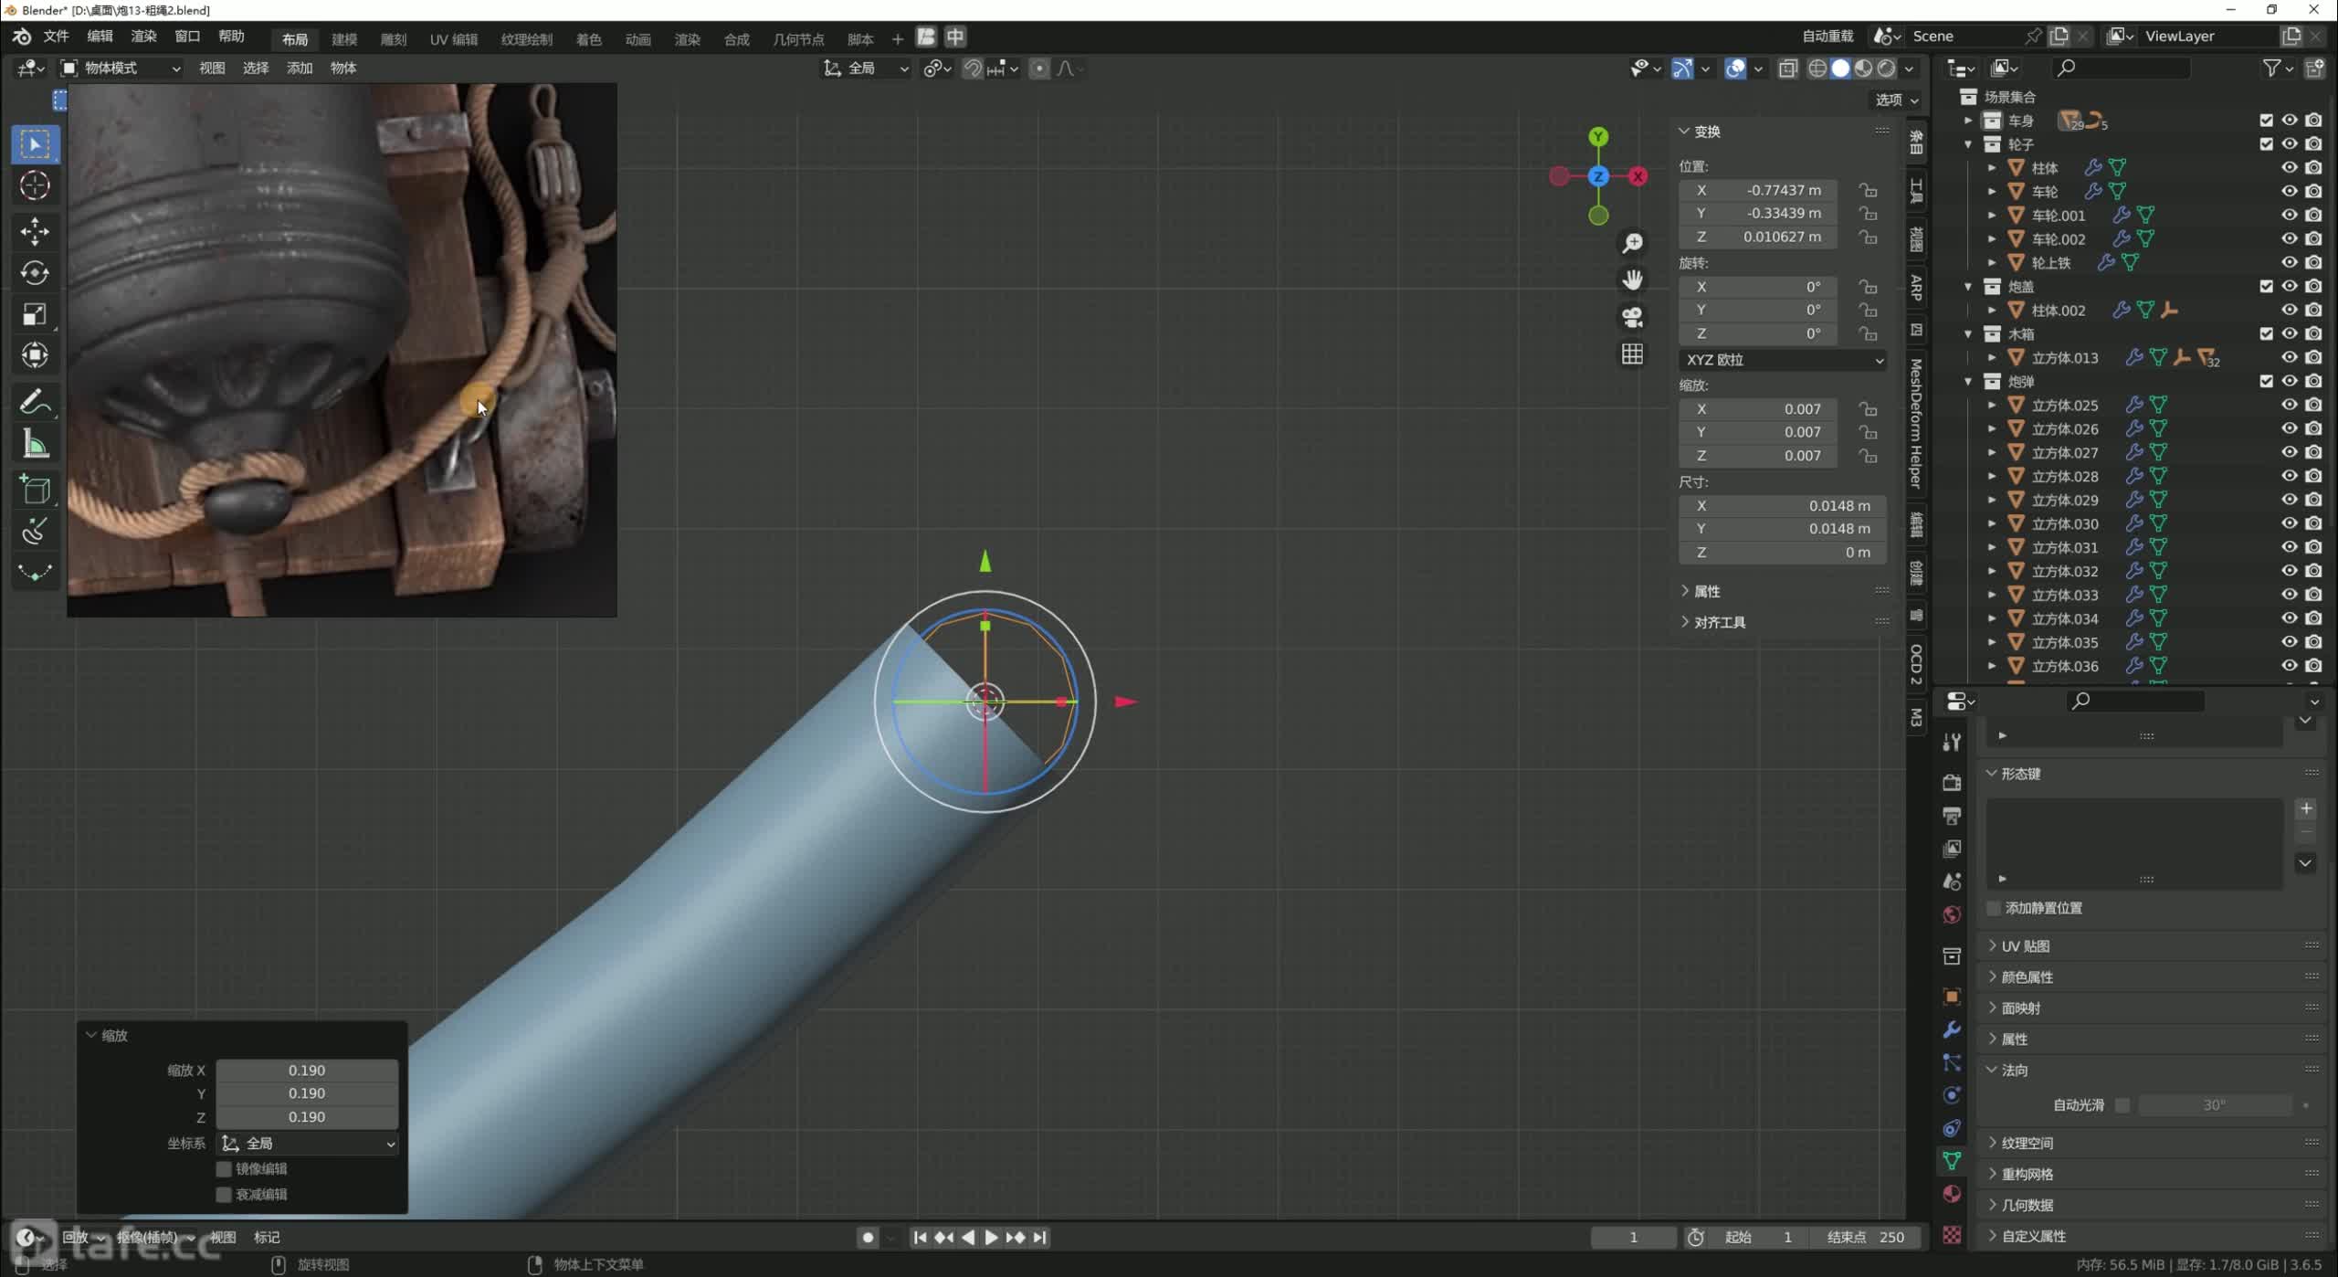Open the Output properties printer tab
Screen dimensions: 2338x1277
click(1952, 816)
